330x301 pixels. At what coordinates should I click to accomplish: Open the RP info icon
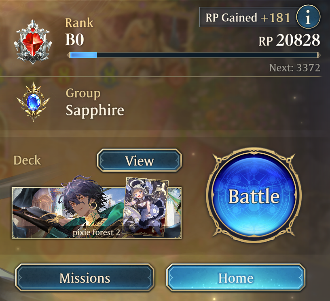click(x=308, y=17)
